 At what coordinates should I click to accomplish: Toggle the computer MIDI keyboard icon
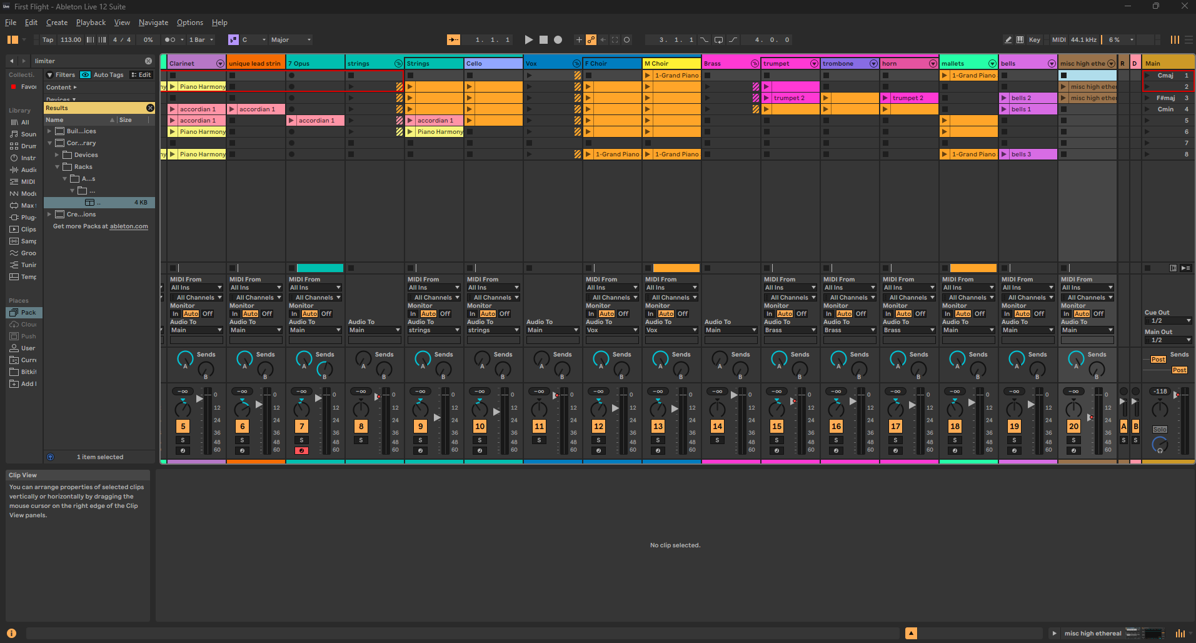coord(1020,40)
